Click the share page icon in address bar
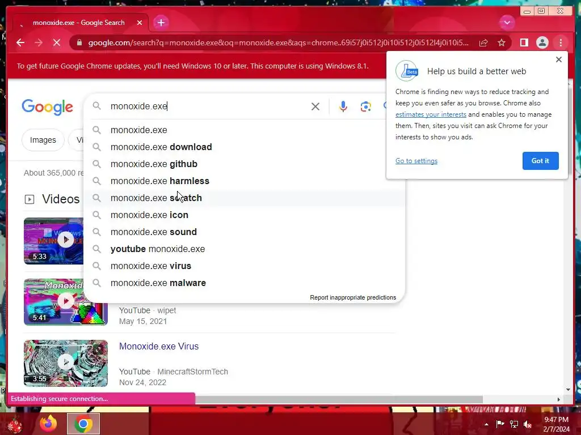The width and height of the screenshot is (581, 435). (x=483, y=42)
